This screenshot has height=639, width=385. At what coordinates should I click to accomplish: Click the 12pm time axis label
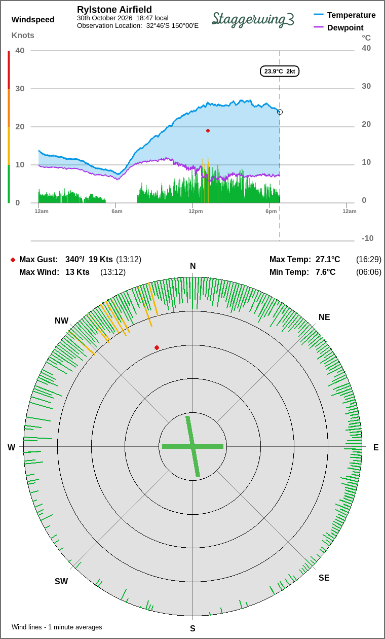[196, 211]
